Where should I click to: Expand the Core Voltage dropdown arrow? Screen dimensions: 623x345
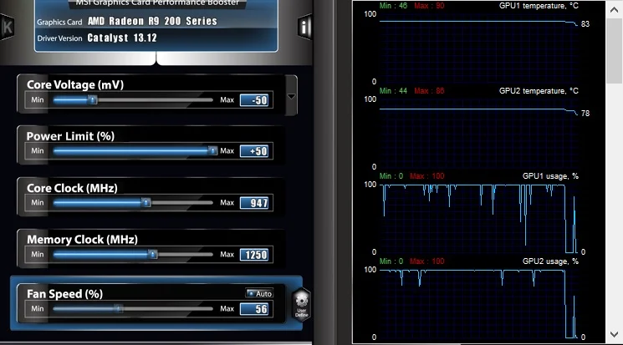tap(291, 96)
